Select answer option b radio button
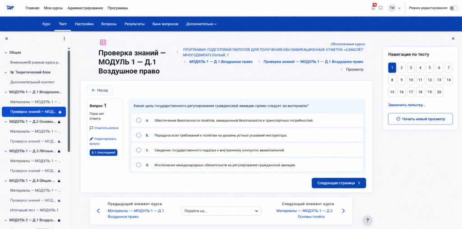 (x=139, y=135)
